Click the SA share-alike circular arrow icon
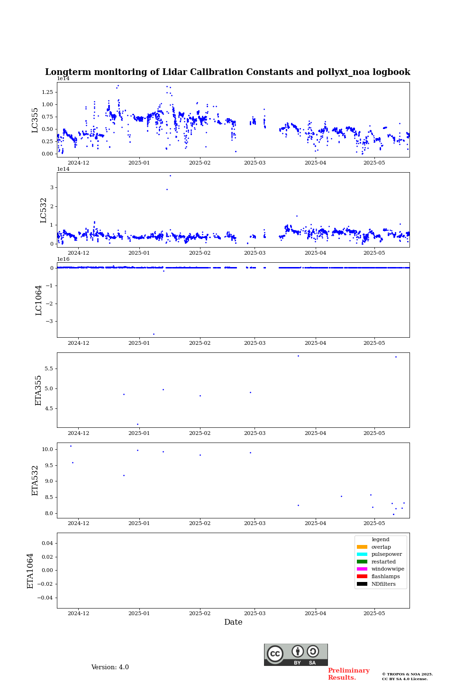Viewport: 455px width, 683px height. 313,651
